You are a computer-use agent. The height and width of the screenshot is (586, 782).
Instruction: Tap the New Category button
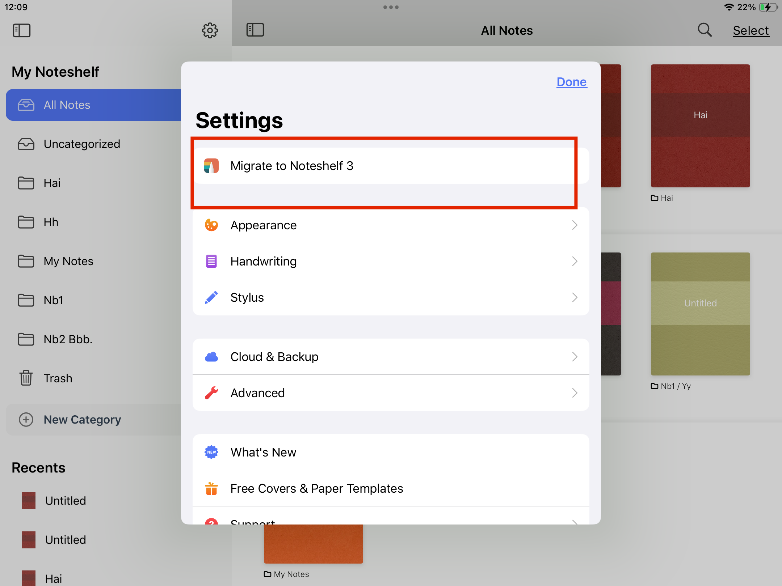tap(94, 420)
